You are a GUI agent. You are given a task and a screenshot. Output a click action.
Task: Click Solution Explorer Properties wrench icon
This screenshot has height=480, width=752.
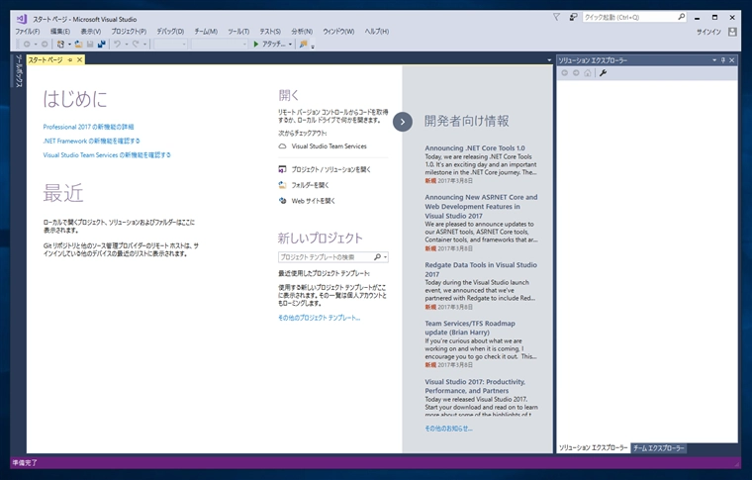point(604,73)
